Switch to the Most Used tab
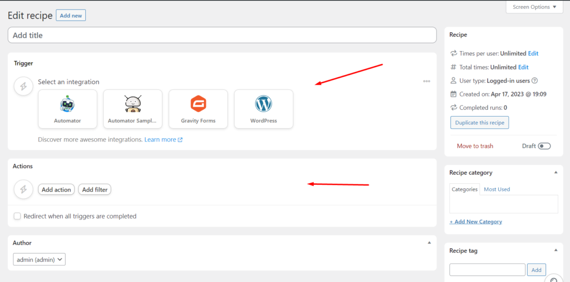Screen dimensions: 570x282 [x=497, y=189]
